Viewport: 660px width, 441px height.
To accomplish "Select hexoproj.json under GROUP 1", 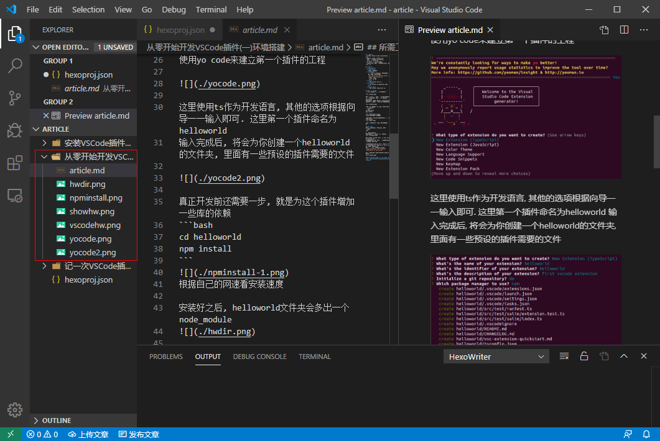I will point(83,75).
